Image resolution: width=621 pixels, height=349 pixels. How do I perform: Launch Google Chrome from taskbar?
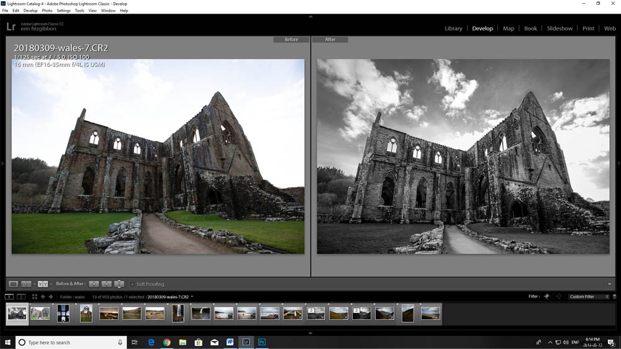(166, 342)
